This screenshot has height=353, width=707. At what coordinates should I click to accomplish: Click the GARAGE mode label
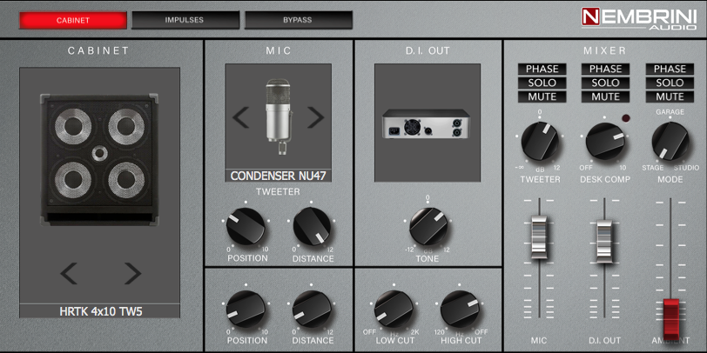pos(670,111)
